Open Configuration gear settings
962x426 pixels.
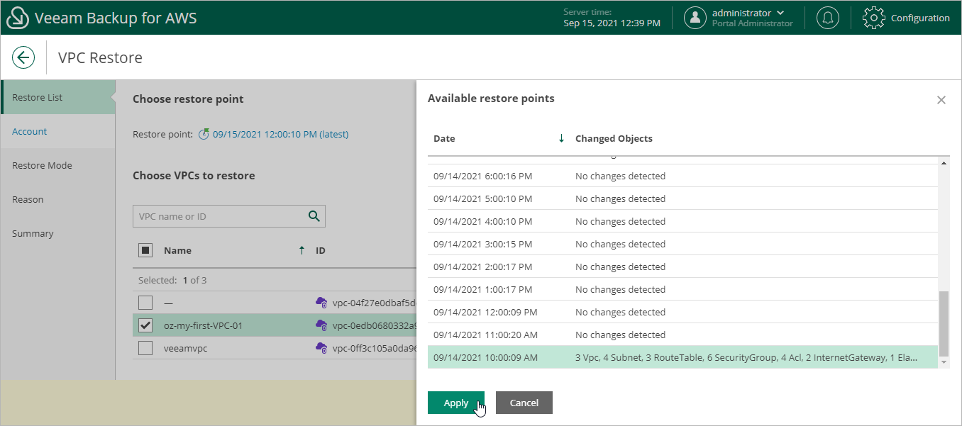pyautogui.click(x=873, y=18)
